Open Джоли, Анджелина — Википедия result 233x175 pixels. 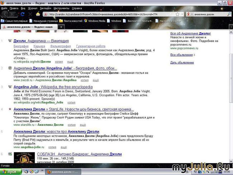41,41
